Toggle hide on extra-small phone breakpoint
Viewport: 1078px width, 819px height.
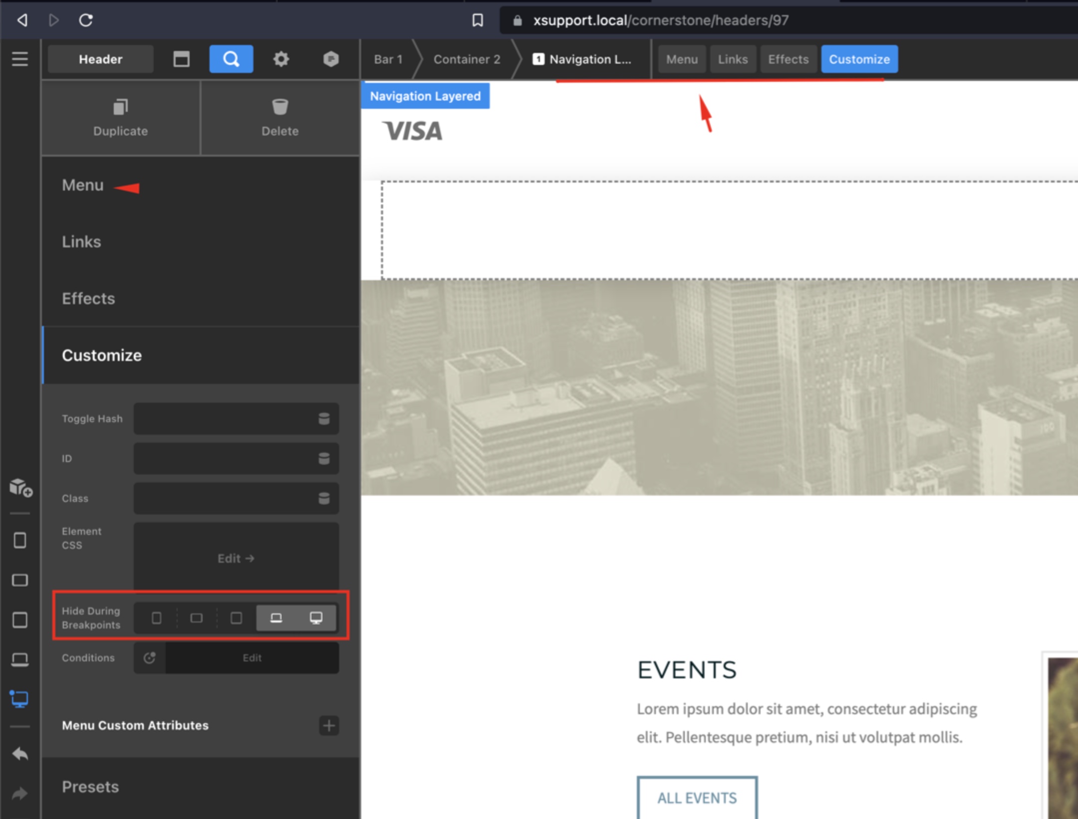[156, 618]
